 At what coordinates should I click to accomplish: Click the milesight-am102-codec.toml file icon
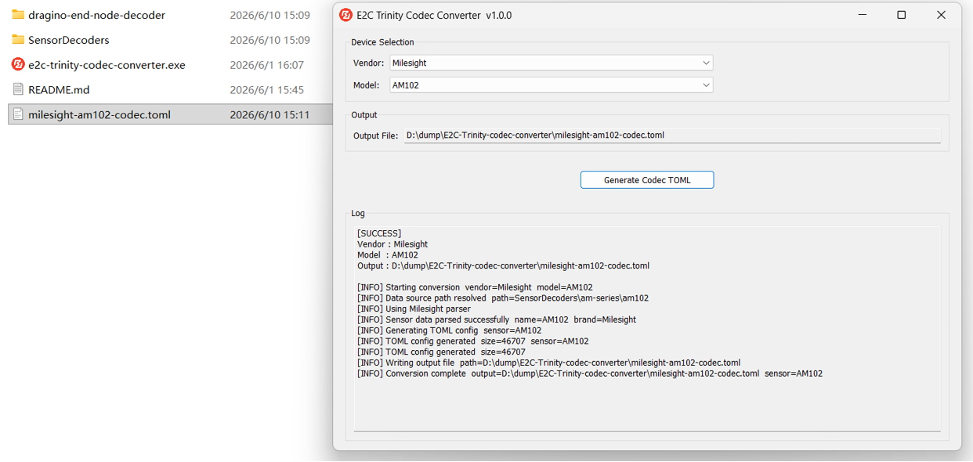pyautogui.click(x=18, y=114)
